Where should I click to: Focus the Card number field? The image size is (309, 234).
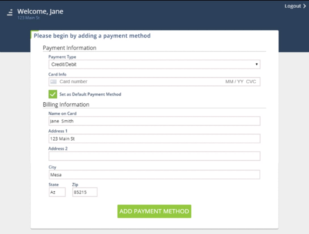point(73,82)
